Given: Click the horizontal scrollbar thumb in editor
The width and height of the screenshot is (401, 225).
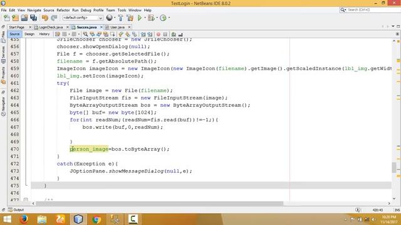Looking at the screenshot, I should click(159, 203).
